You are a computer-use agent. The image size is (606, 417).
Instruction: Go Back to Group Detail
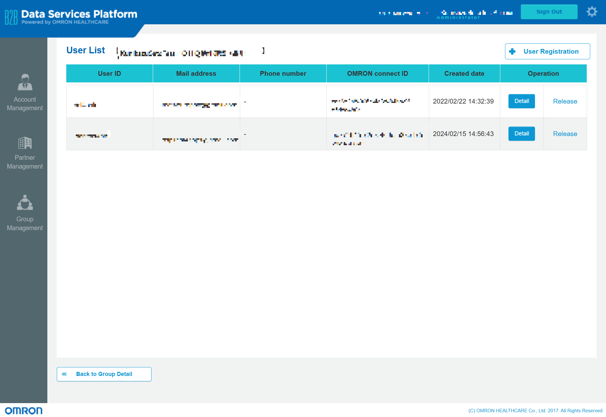coord(104,374)
